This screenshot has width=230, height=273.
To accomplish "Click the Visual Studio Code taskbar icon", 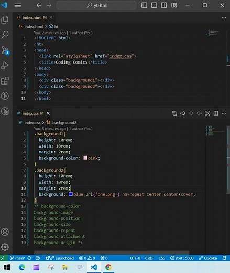I will tap(94, 267).
